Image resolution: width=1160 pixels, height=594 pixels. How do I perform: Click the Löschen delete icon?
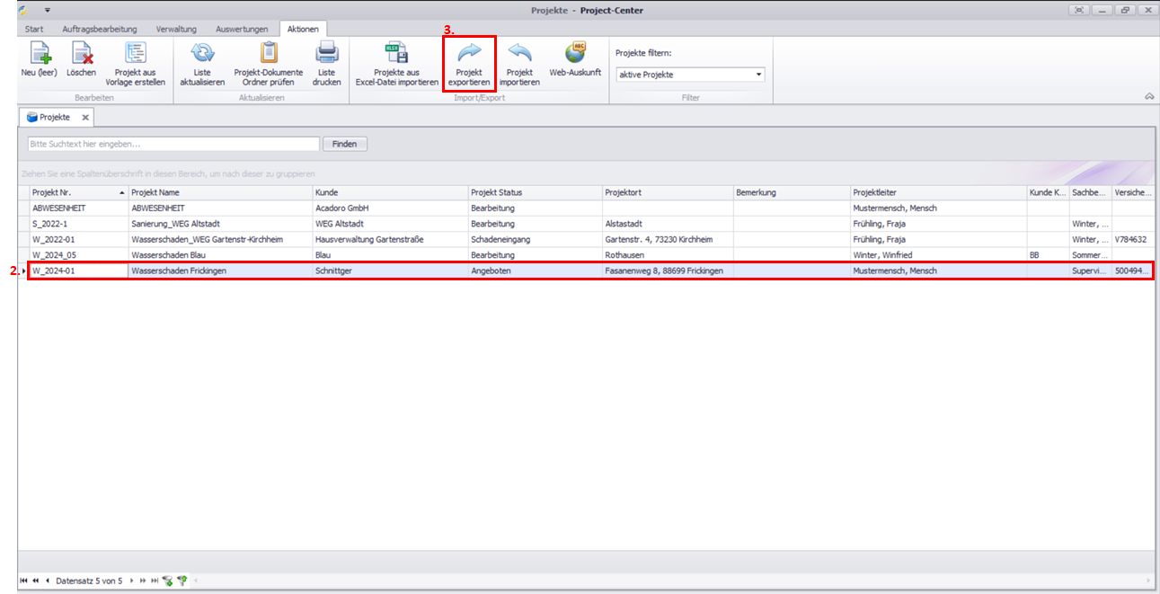82,54
